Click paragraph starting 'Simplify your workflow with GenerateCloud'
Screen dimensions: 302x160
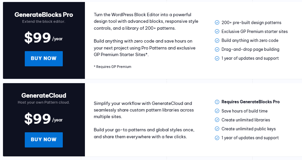144,110
